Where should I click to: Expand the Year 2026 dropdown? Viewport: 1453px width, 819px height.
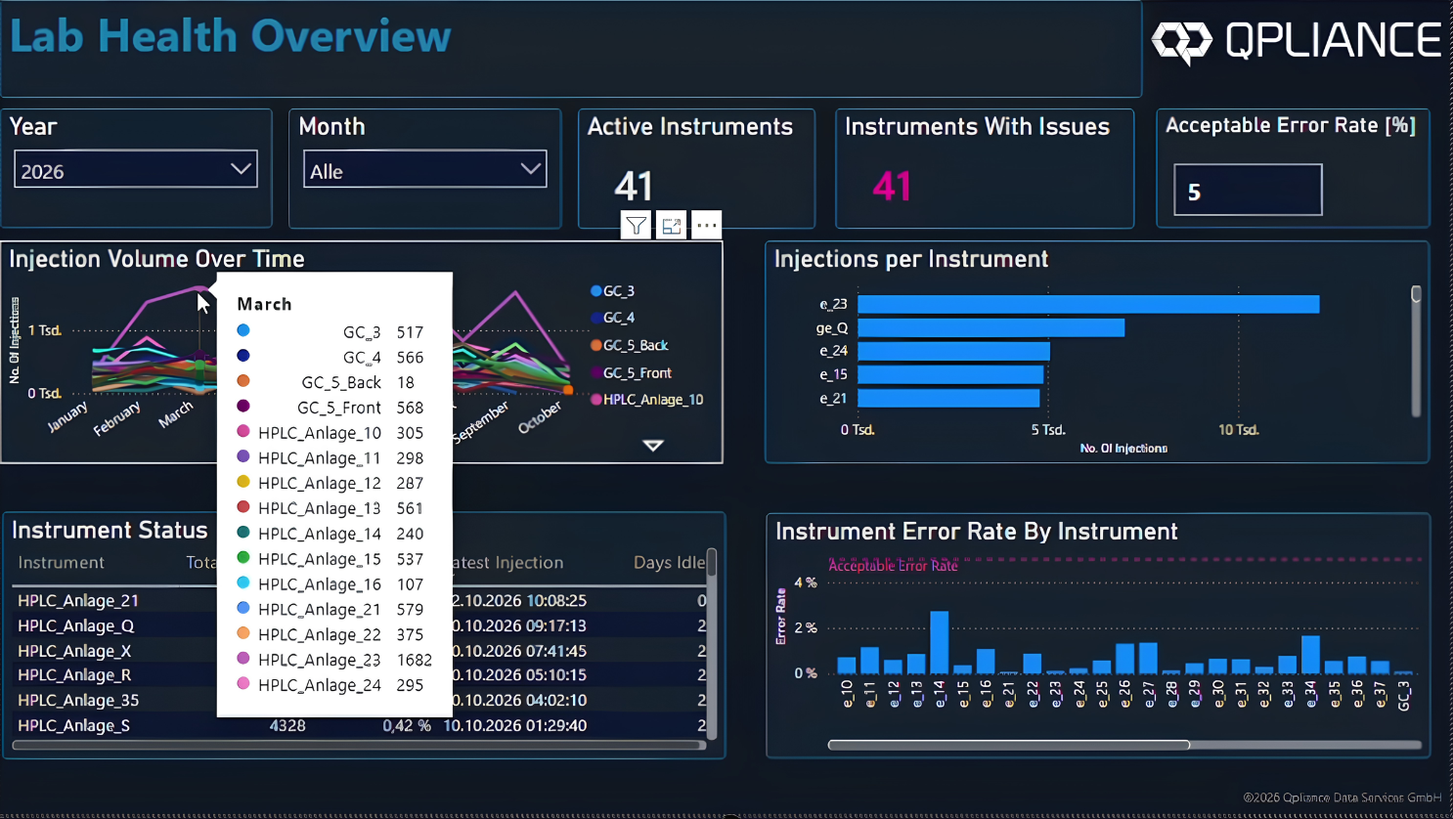point(136,169)
